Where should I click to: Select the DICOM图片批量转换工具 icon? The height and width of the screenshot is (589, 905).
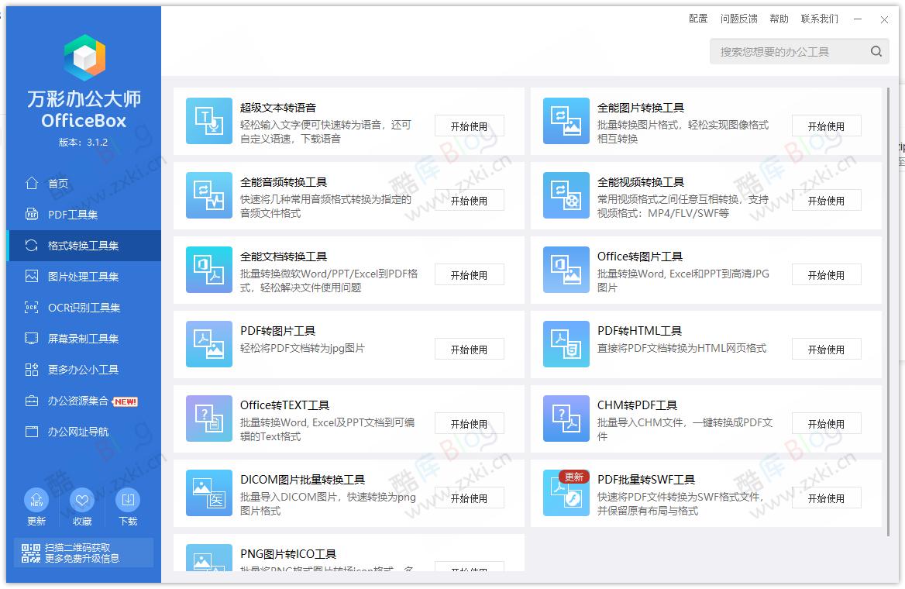coord(208,493)
